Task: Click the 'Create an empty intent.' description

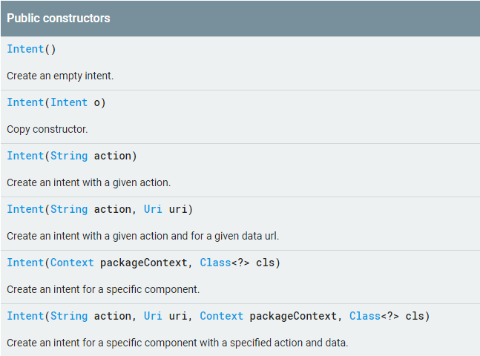Action: pos(60,76)
